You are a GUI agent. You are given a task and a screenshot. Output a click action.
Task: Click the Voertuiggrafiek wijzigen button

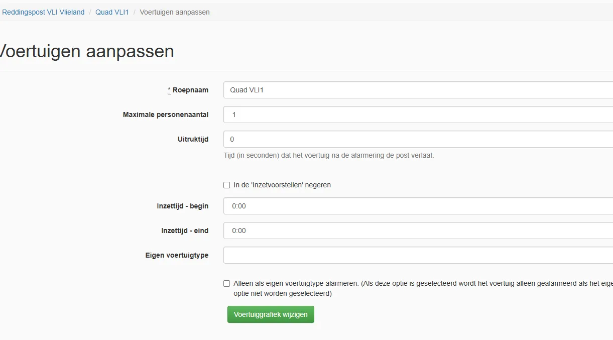(271, 314)
